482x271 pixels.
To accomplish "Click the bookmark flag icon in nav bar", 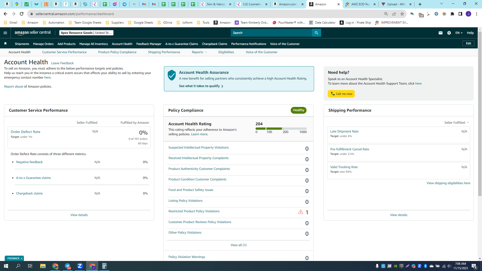I will click(5, 44).
